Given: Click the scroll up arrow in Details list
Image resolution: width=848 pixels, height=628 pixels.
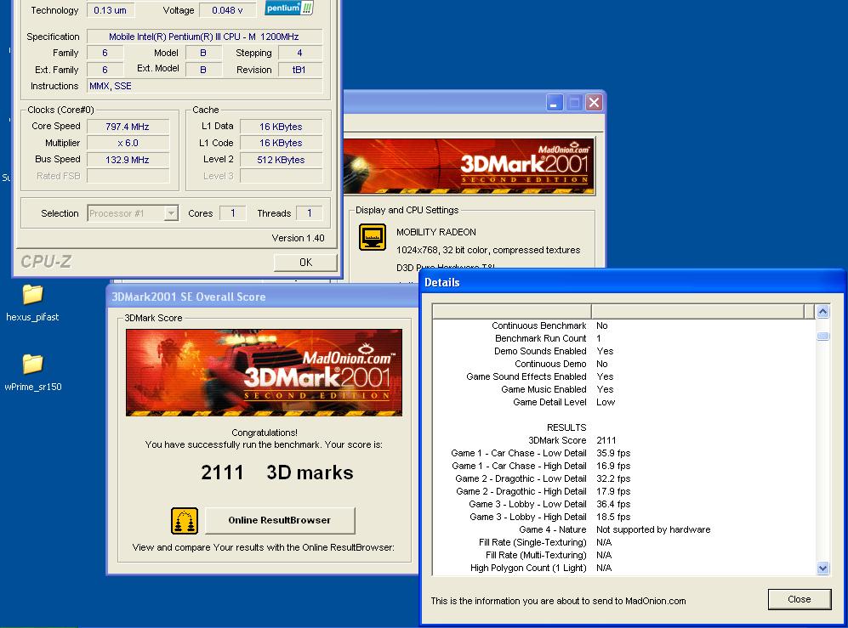Looking at the screenshot, I should point(823,311).
